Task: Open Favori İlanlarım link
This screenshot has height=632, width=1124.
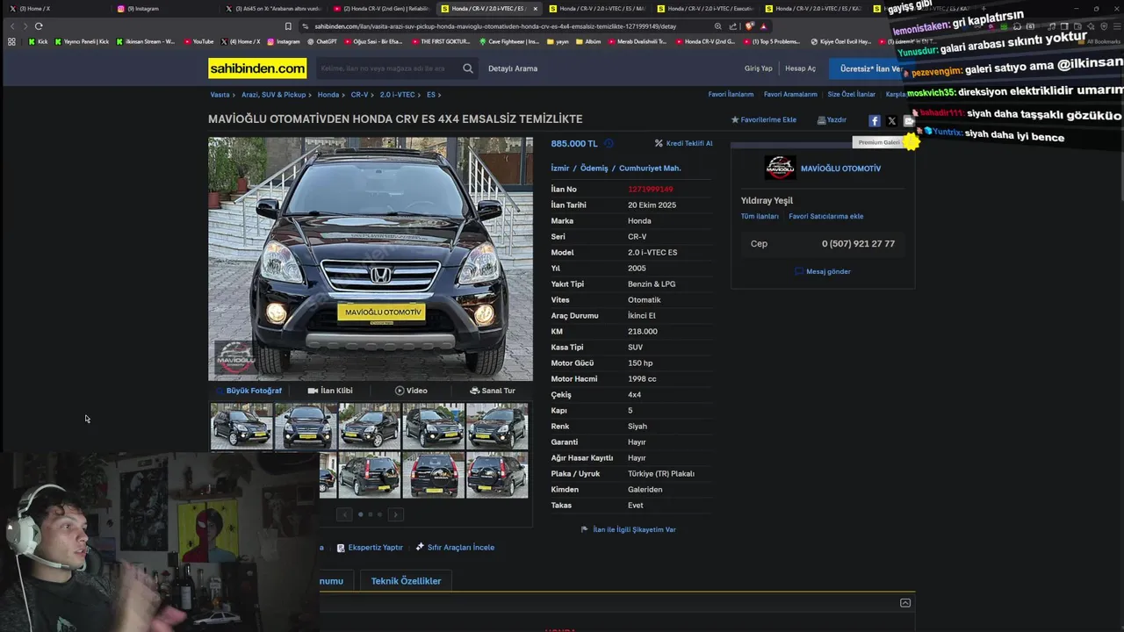Action: point(731,94)
